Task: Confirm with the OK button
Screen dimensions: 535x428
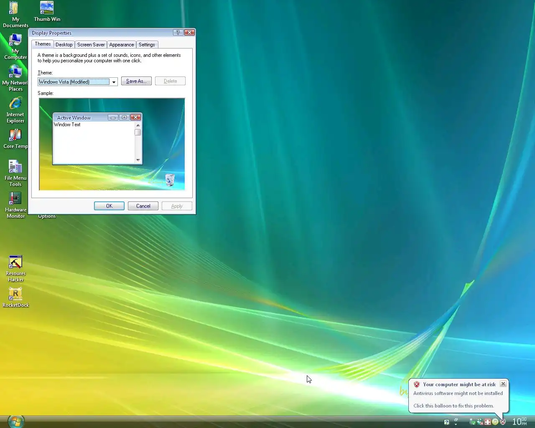Action: (x=109, y=206)
